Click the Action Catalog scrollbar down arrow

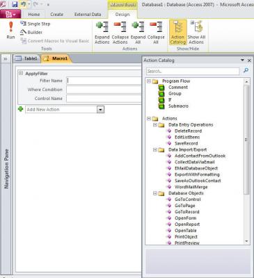246,241
